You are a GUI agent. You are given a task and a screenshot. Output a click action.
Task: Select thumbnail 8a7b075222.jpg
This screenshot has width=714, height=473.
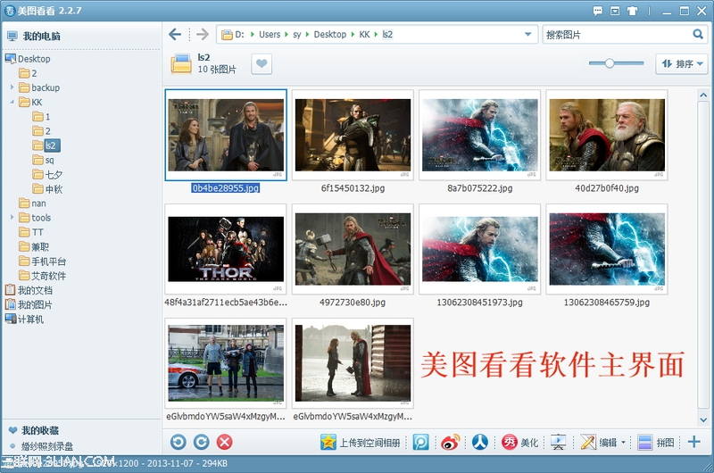(480, 136)
